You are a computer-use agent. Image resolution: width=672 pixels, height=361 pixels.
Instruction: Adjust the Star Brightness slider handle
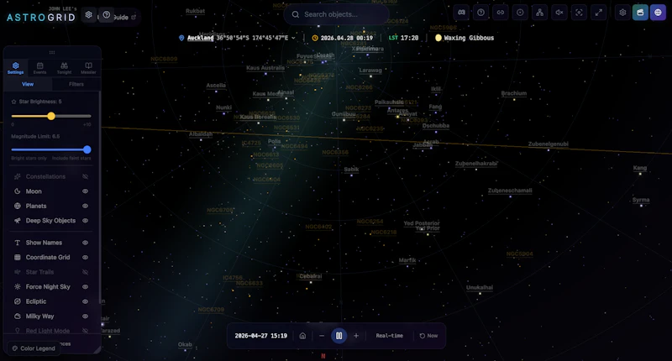tap(51, 116)
